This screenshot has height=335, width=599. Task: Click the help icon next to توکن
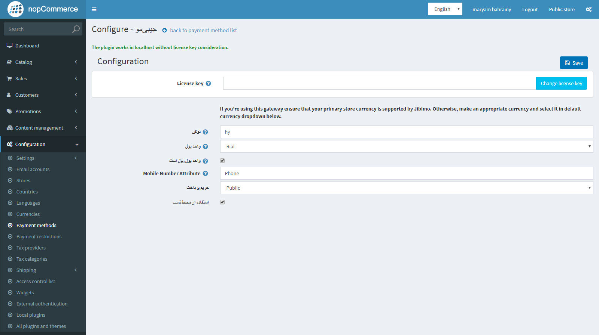coord(205,132)
